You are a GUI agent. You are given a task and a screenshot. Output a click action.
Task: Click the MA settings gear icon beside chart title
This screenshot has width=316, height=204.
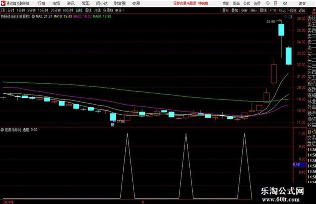click(33, 16)
